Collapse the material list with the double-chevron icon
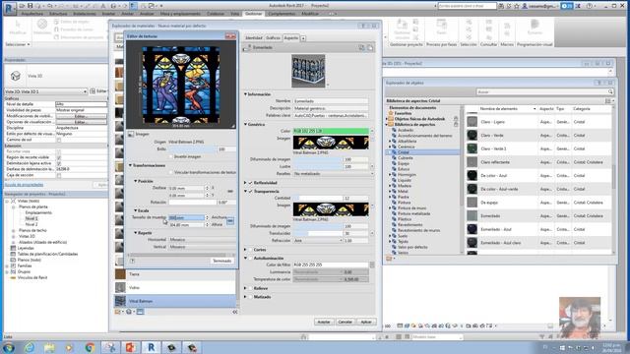 (x=234, y=312)
